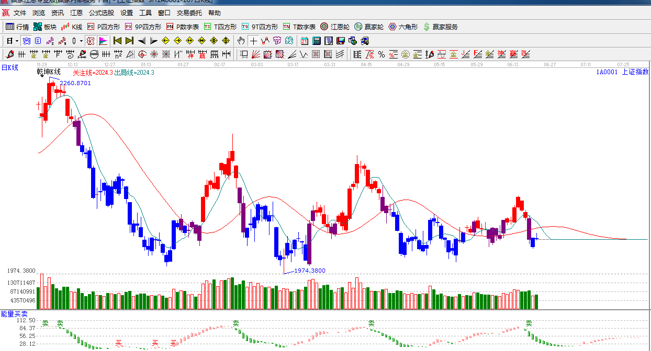Click the red floppy disk save icon

341,41
